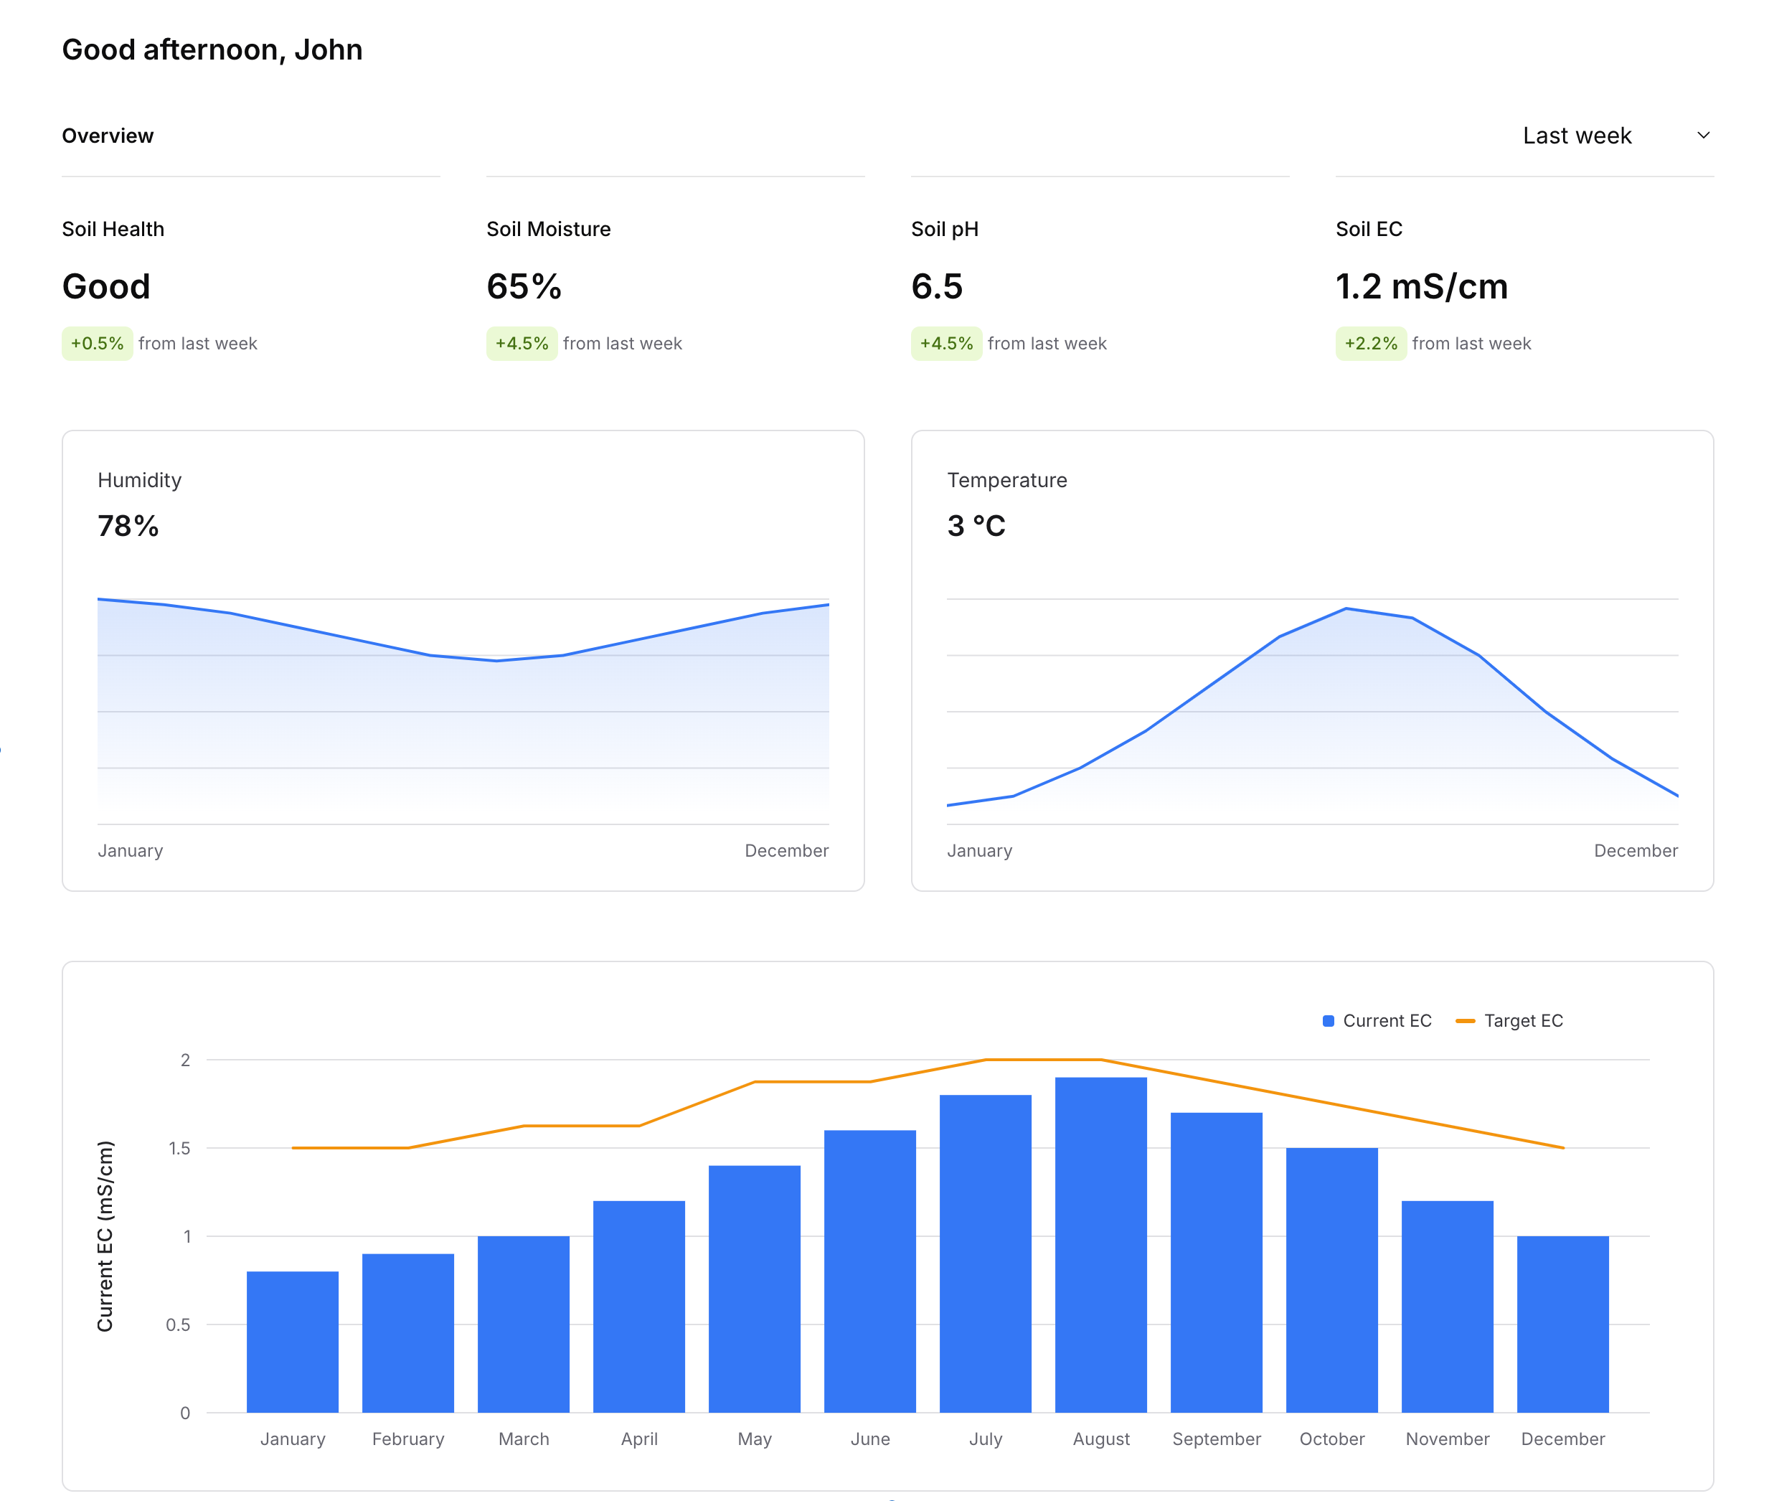This screenshot has height=1501, width=1769.
Task: Toggle Target EC legend orange line
Action: [x=1464, y=1021]
